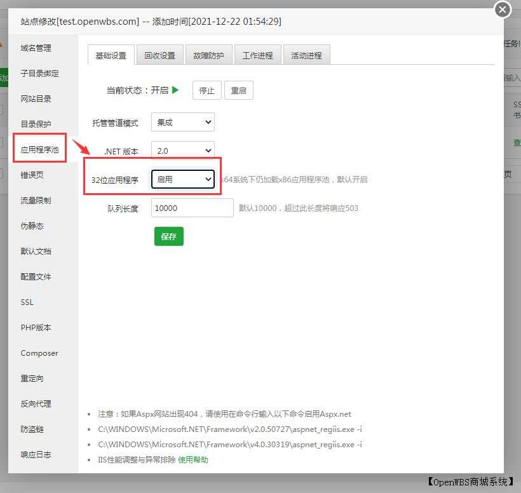
Task: Open 反向代理 settings from sidebar
Action: coord(35,403)
